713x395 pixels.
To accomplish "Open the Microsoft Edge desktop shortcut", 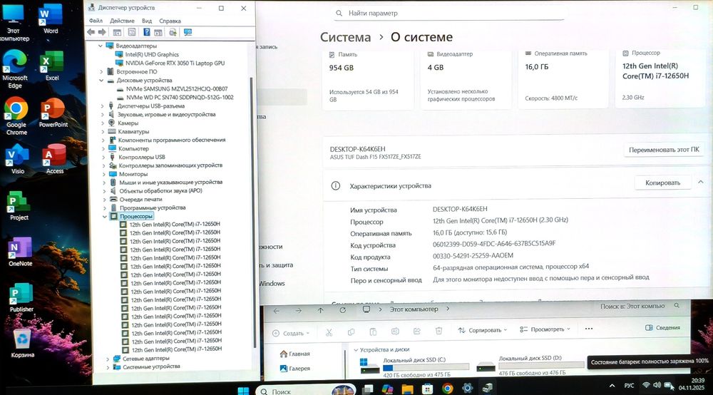I will tap(15, 69).
